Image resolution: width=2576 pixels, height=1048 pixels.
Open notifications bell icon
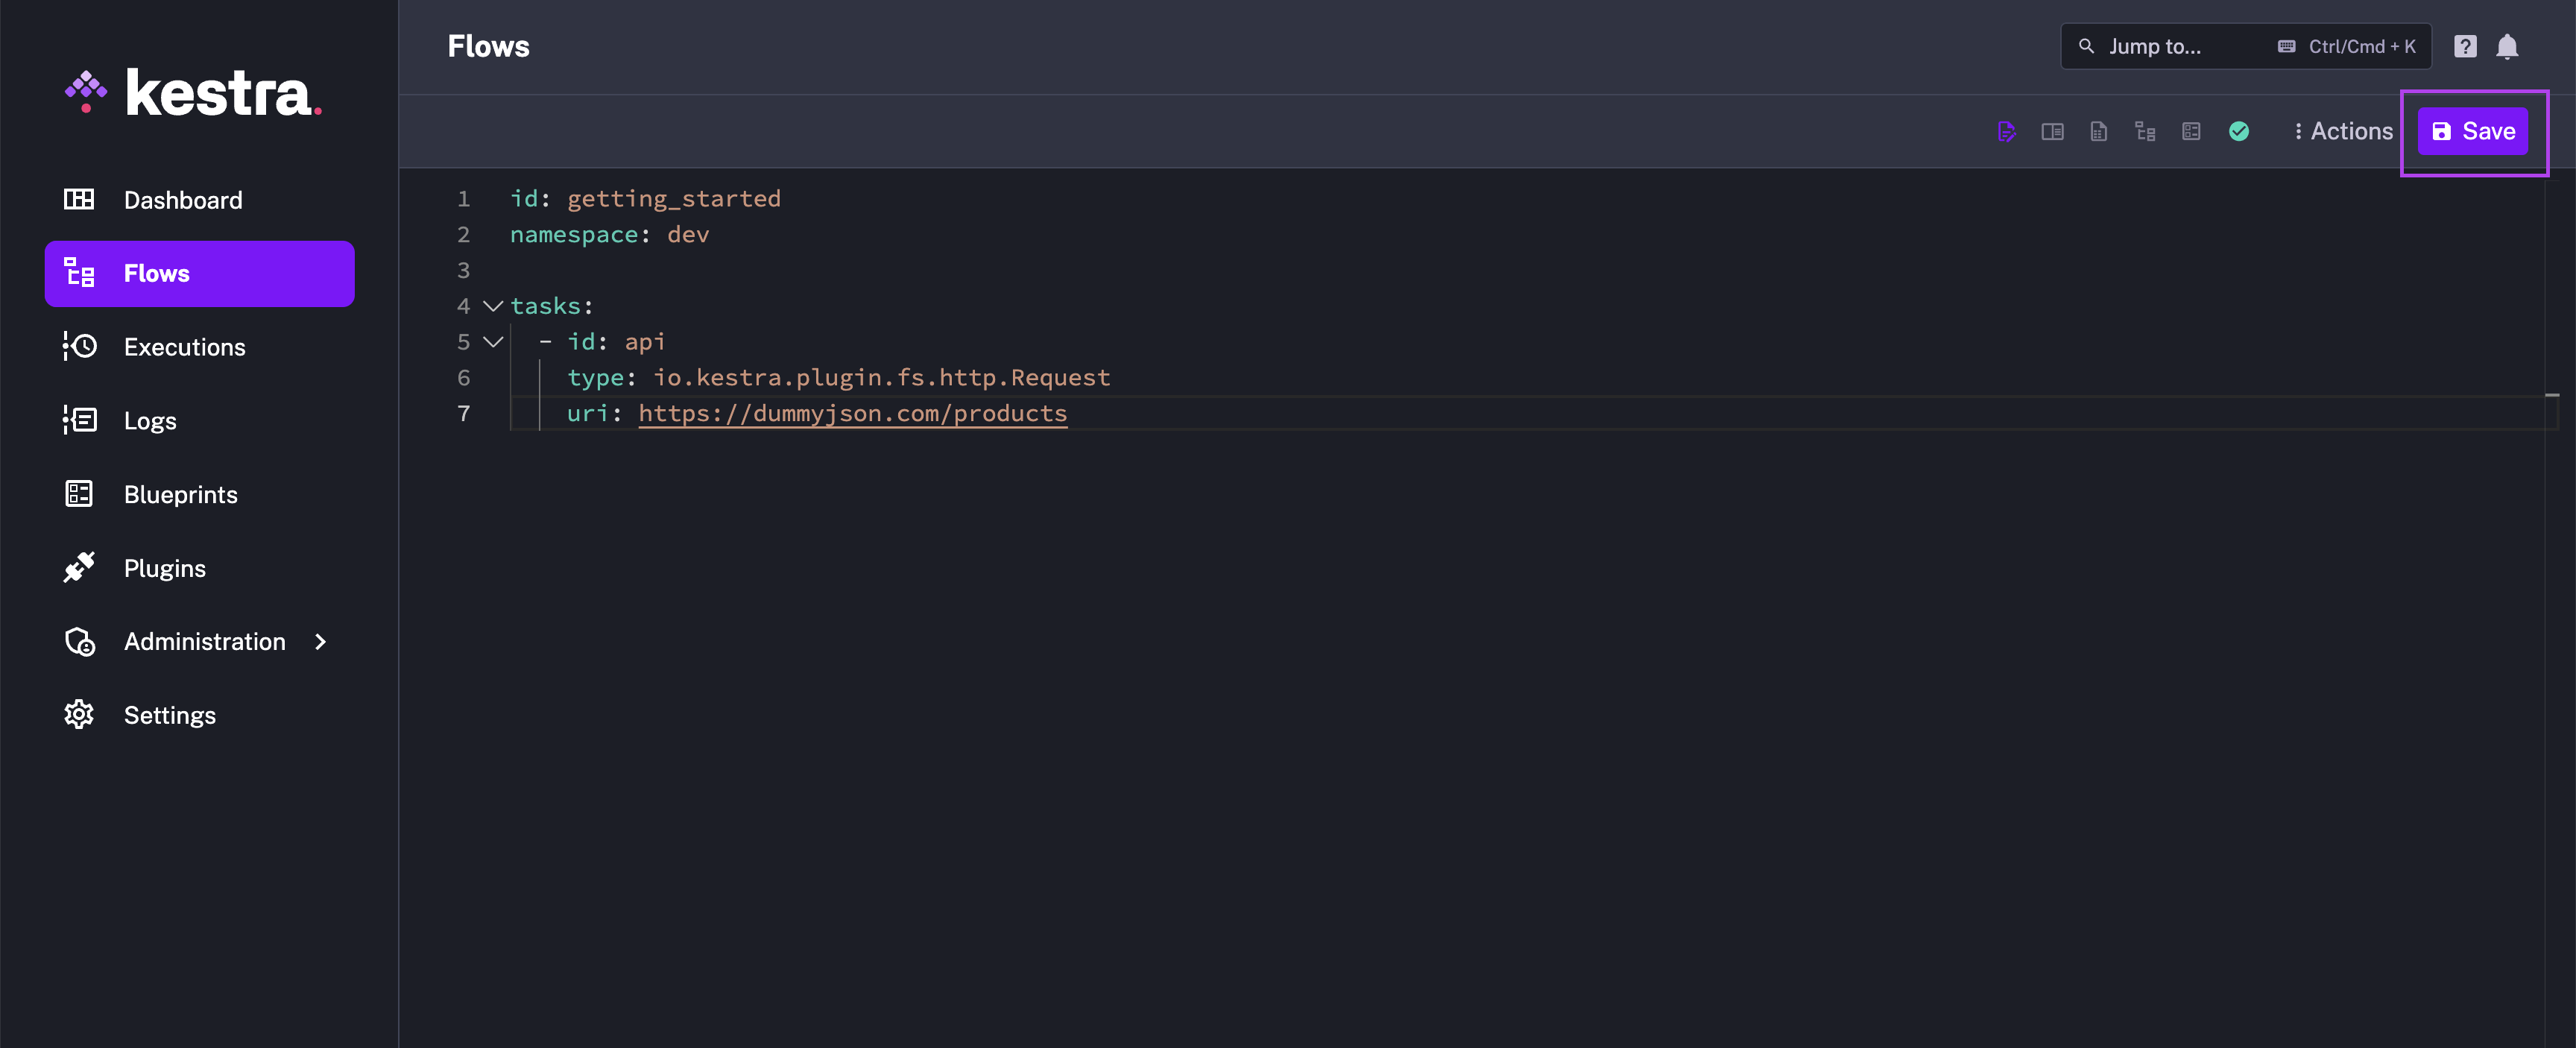(x=2507, y=47)
